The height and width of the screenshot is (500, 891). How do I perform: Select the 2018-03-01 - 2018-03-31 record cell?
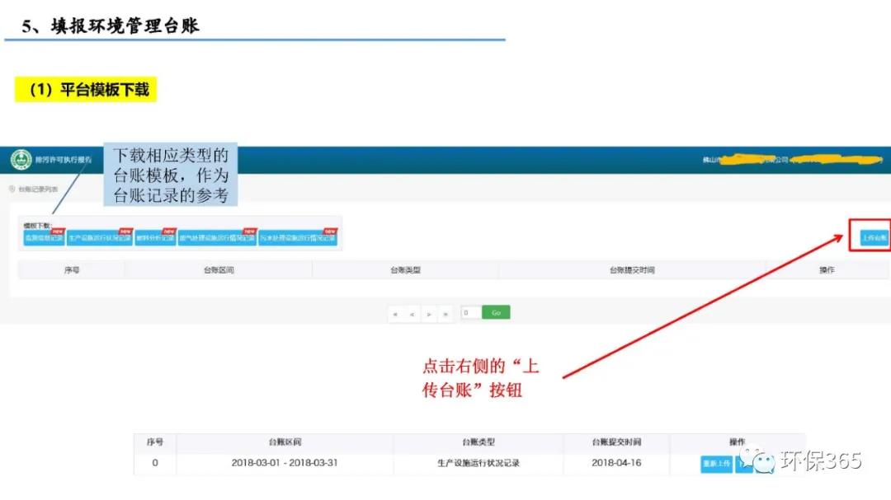point(285,463)
